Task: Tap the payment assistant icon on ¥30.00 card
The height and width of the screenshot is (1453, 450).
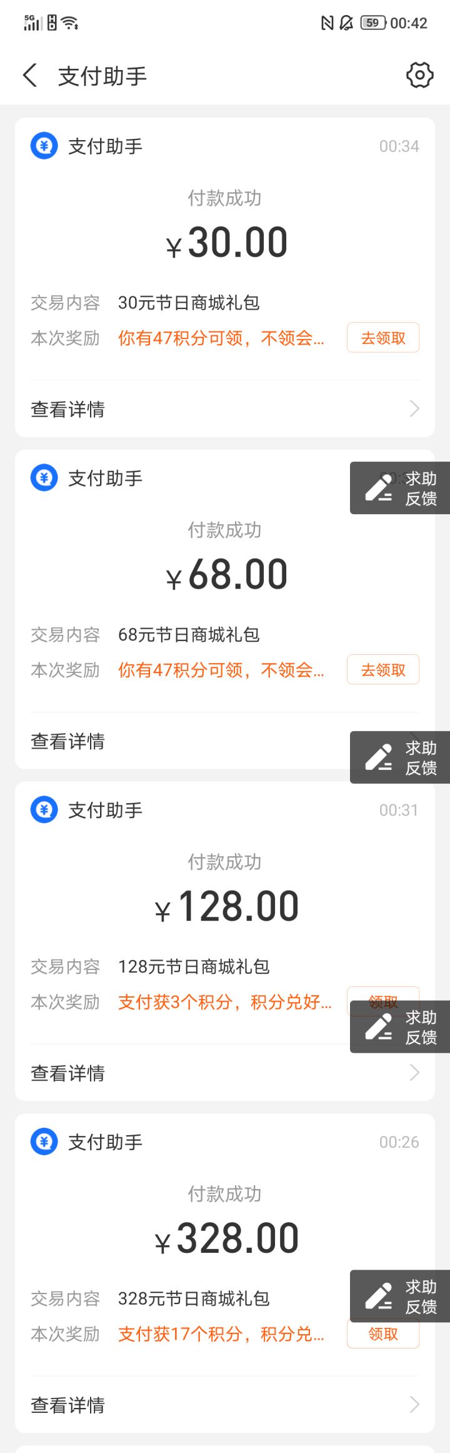Action: pos(44,146)
